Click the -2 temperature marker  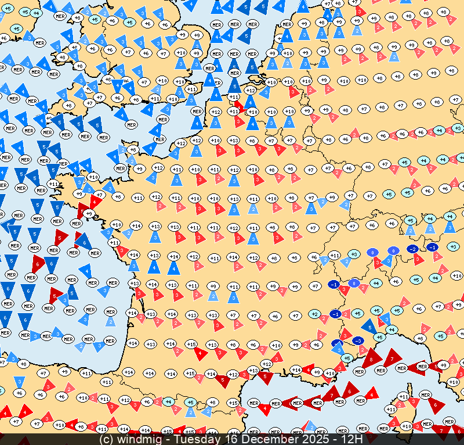click(412, 249)
